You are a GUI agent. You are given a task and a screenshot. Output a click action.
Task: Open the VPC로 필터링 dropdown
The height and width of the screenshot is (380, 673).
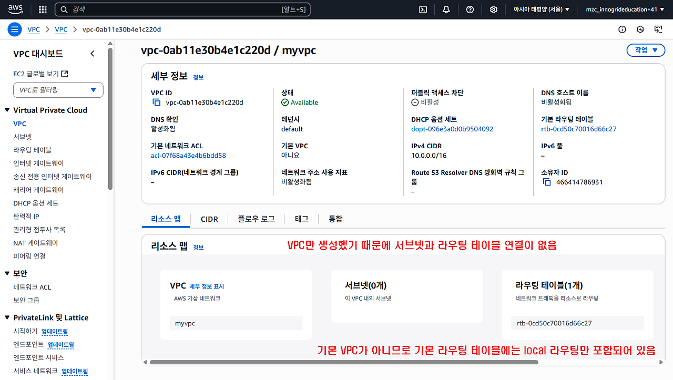[58, 90]
